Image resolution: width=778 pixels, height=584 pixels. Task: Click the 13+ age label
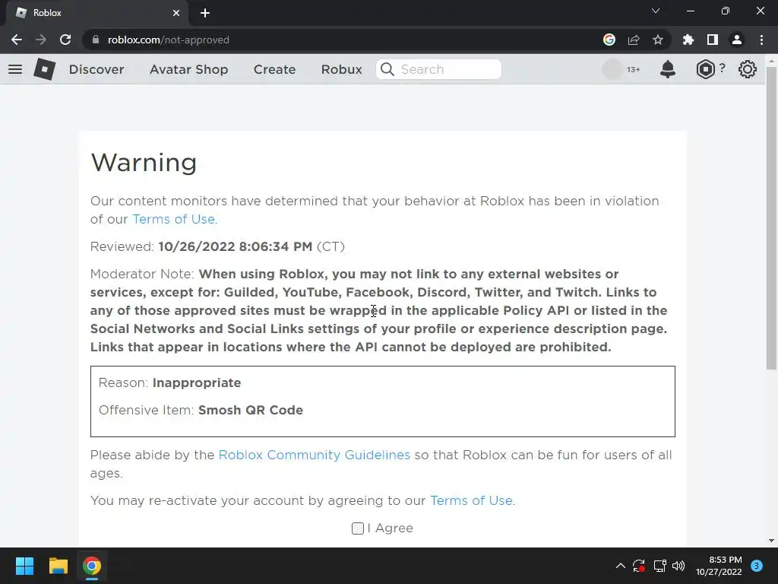pyautogui.click(x=633, y=70)
